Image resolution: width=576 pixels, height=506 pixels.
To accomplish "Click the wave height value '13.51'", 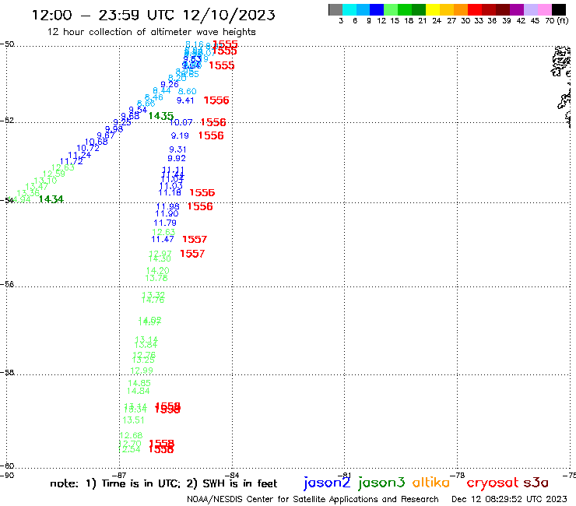I will (133, 420).
